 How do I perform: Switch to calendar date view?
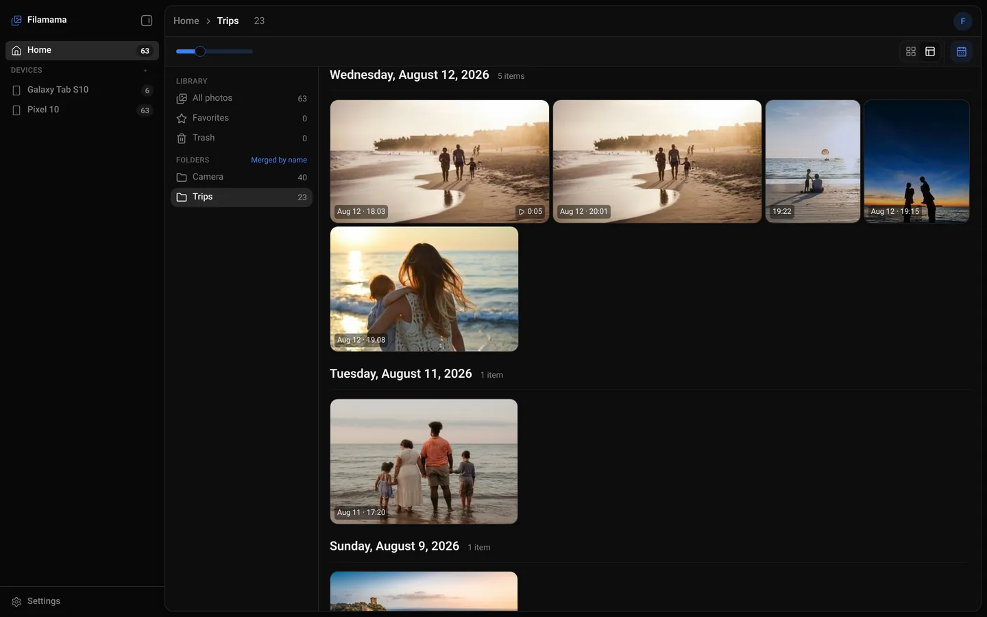click(x=962, y=51)
